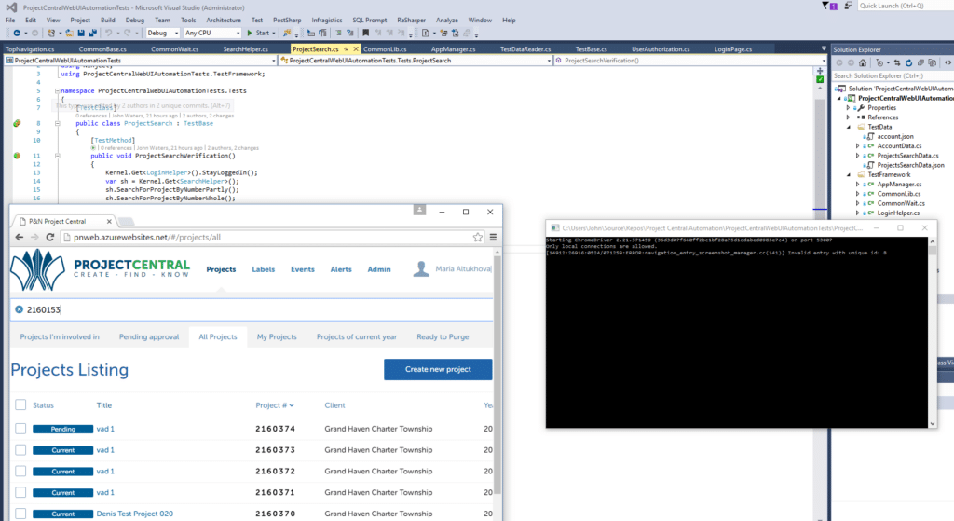Open the Chrome hamburger menu
Image resolution: width=954 pixels, height=521 pixels.
[494, 238]
